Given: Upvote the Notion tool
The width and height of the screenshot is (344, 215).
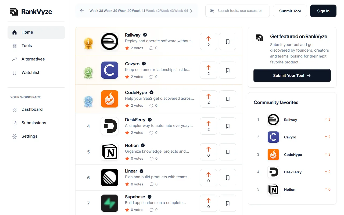Looking at the screenshot, I should point(209,152).
